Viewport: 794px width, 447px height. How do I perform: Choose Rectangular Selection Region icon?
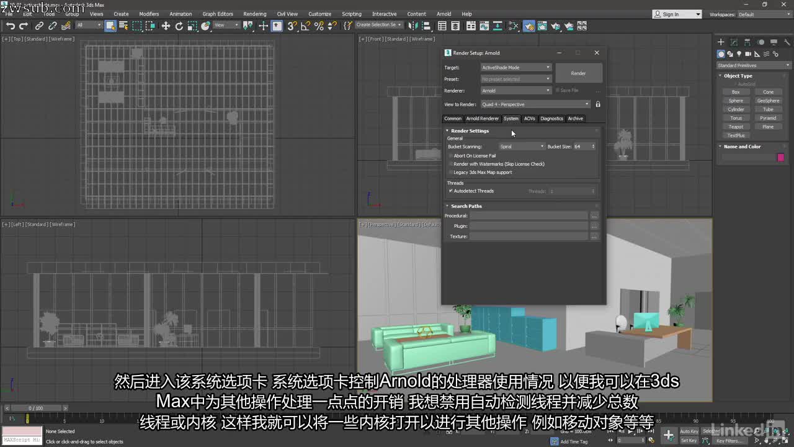coord(137,25)
